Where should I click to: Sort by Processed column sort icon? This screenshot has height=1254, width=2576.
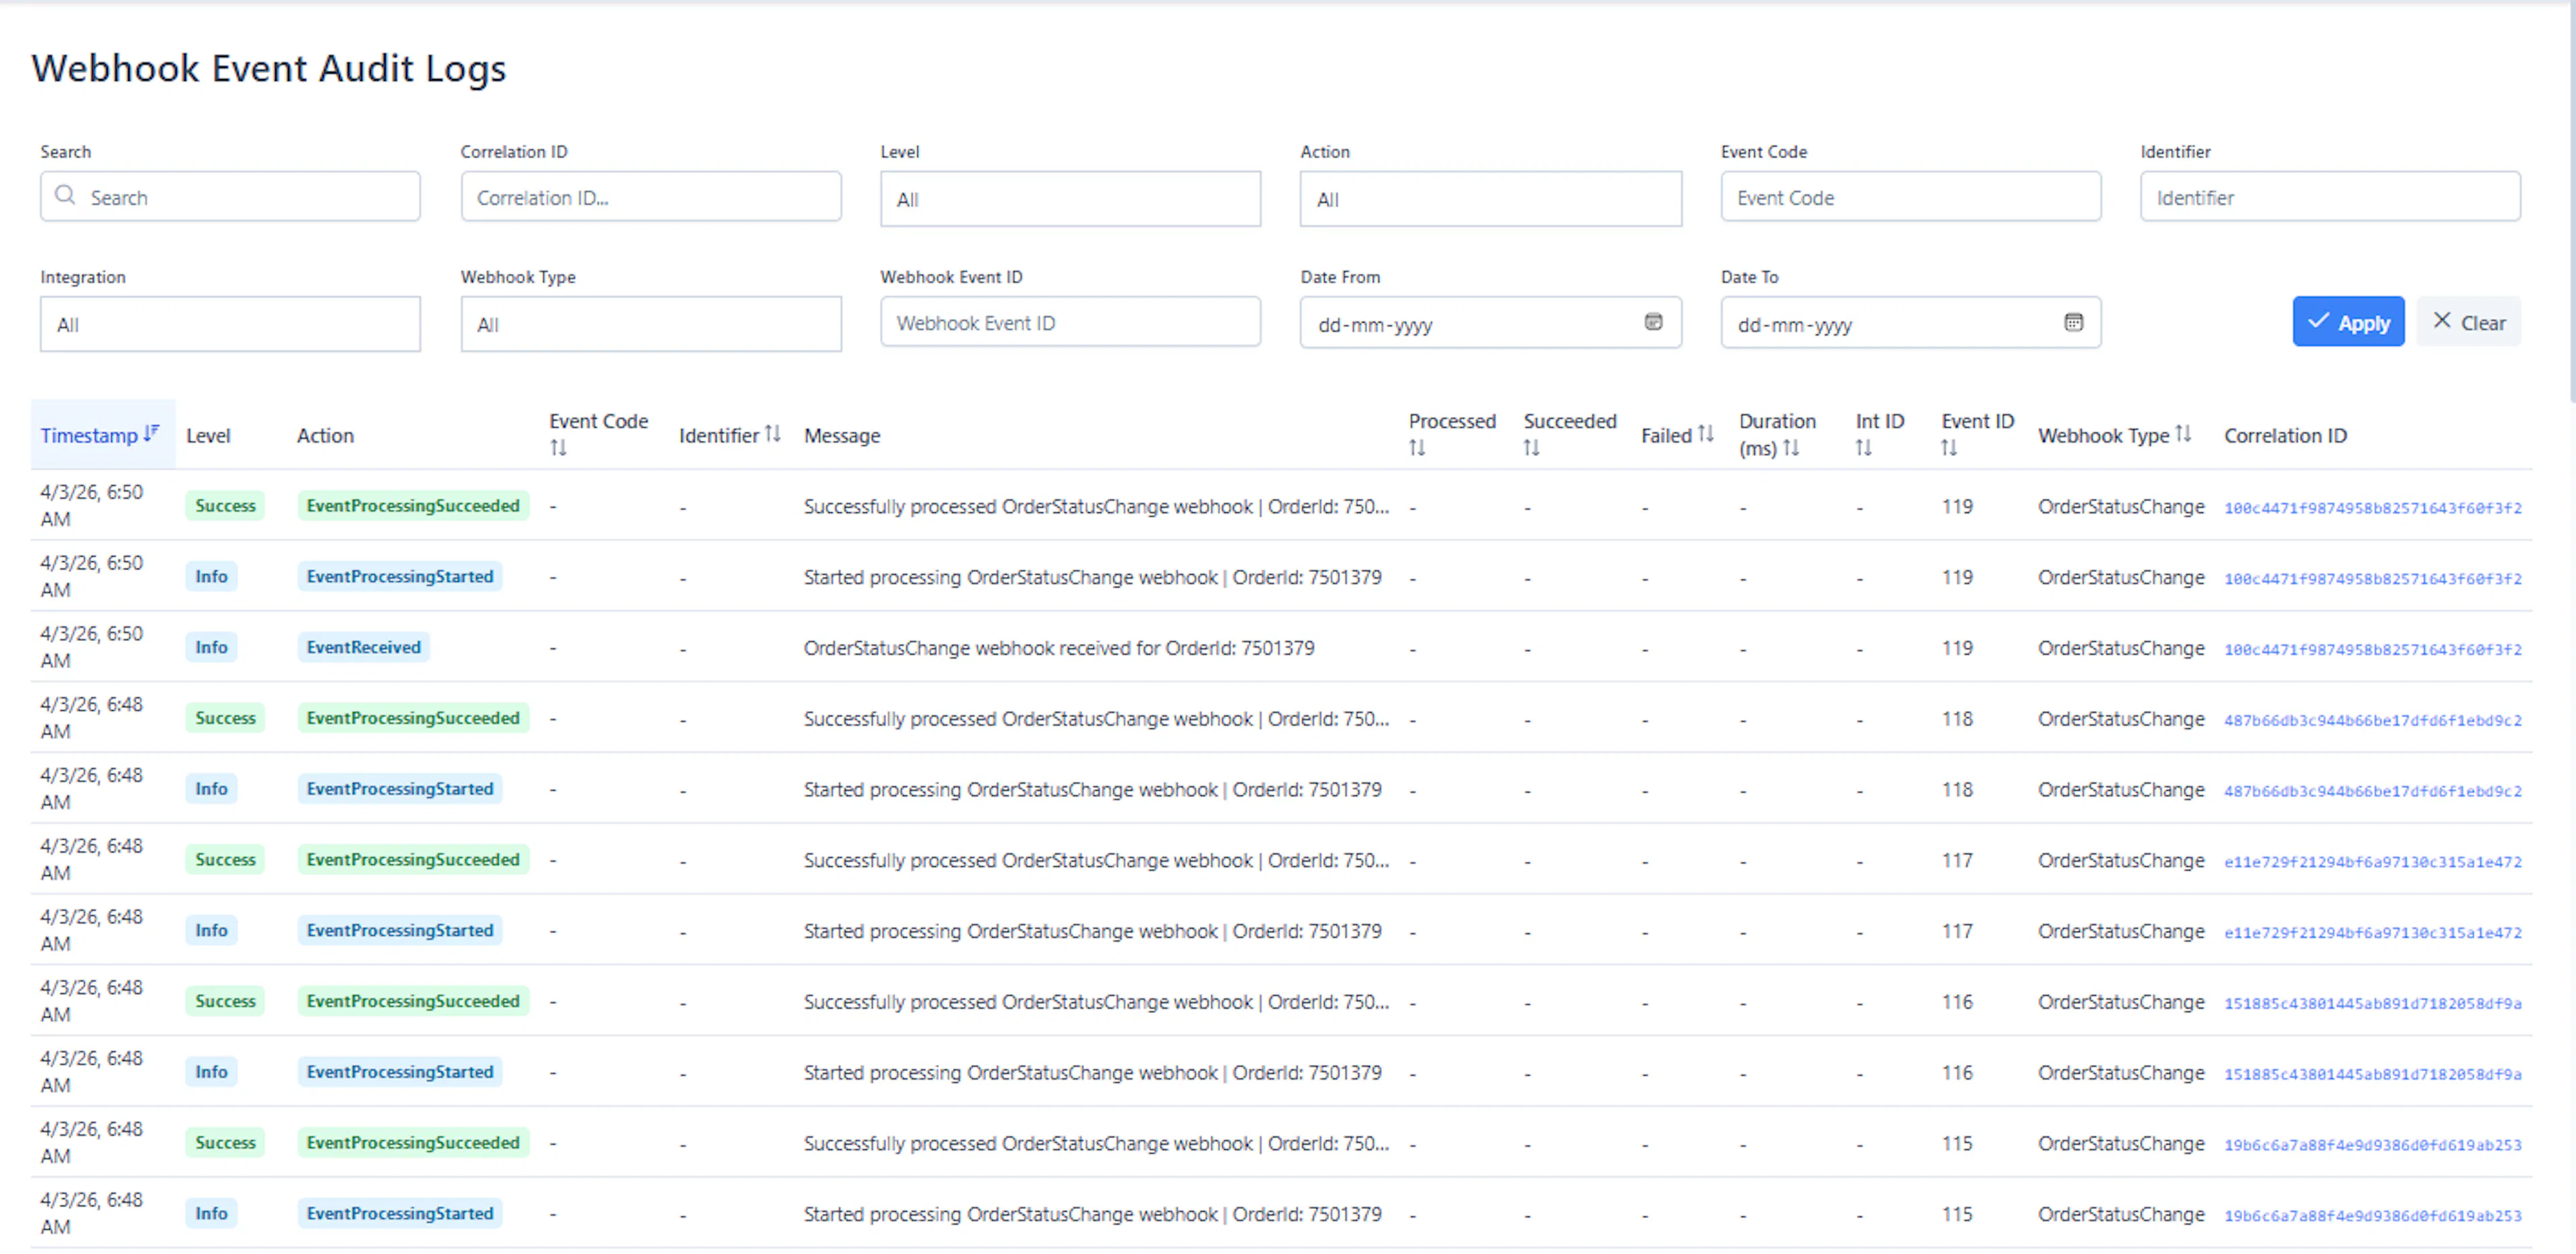click(1417, 448)
